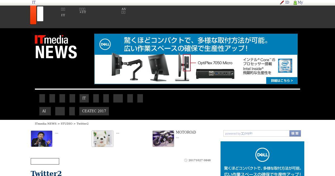Open the IT link in top-left bar
Image resolution: width=335 pixels, height=176 pixels.
[34, 3]
